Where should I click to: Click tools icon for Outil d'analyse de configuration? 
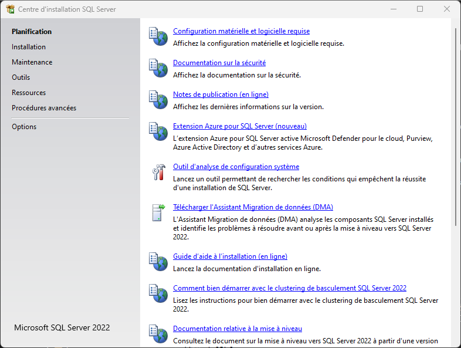coord(158,172)
